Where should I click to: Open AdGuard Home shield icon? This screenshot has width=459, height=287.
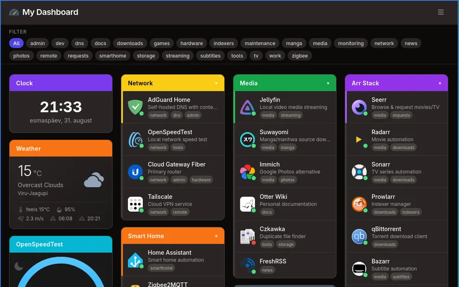click(135, 107)
